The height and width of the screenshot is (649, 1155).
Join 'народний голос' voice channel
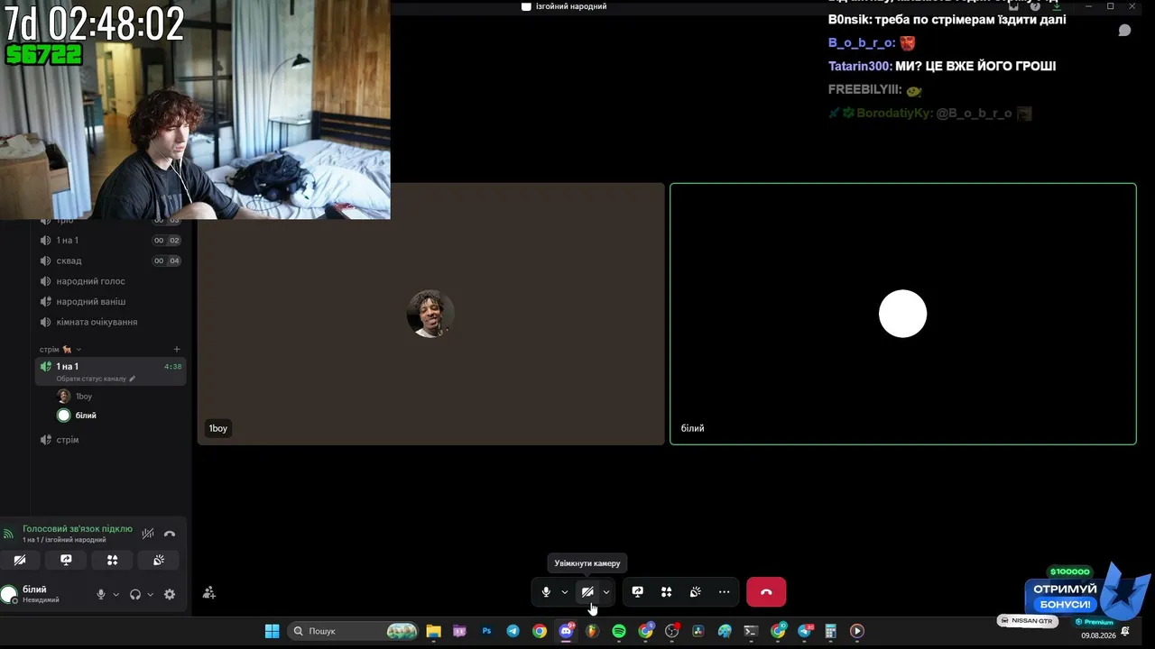pos(110,281)
